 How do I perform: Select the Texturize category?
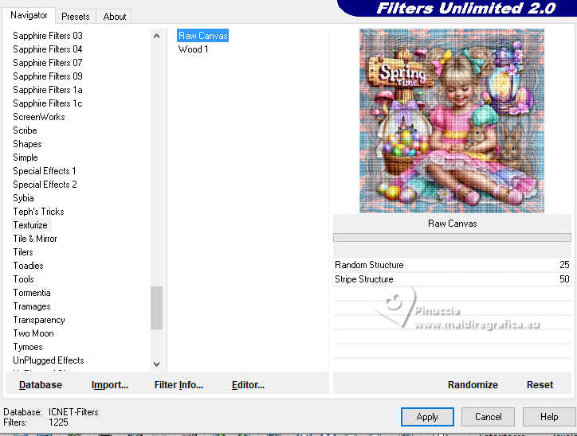tap(30, 225)
